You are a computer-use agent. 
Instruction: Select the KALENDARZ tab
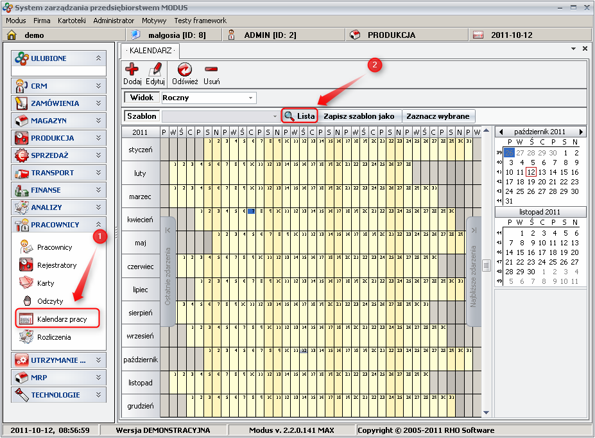[x=151, y=50]
